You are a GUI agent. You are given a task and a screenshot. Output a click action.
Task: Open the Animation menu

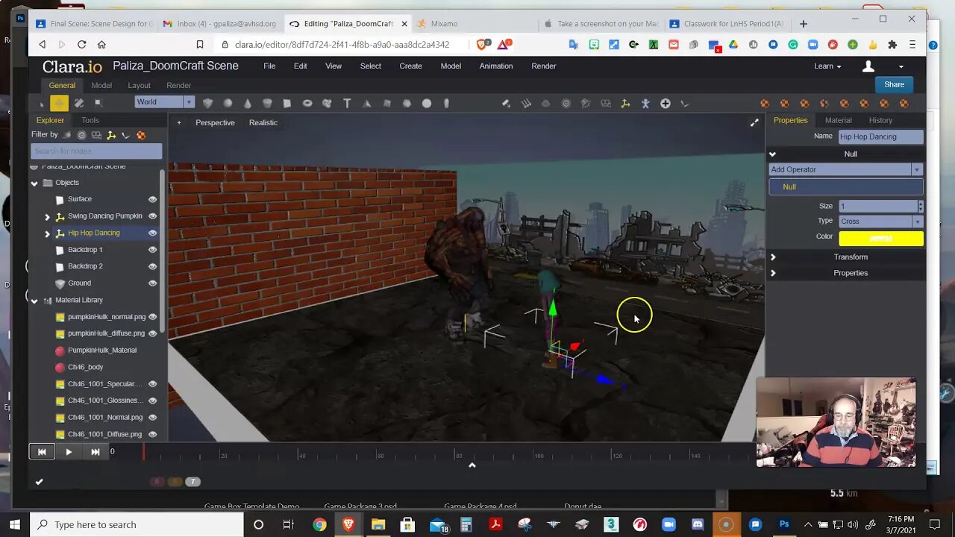[x=496, y=66]
